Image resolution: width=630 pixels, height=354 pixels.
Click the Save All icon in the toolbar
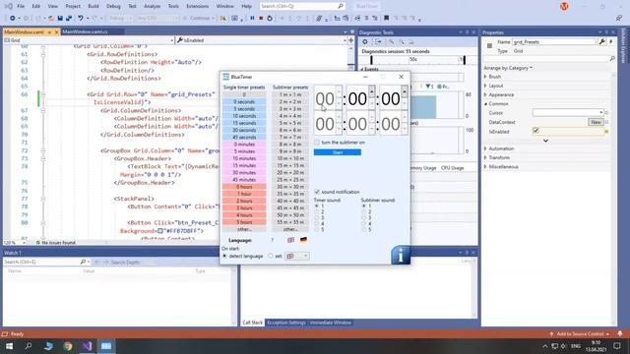click(x=69, y=18)
